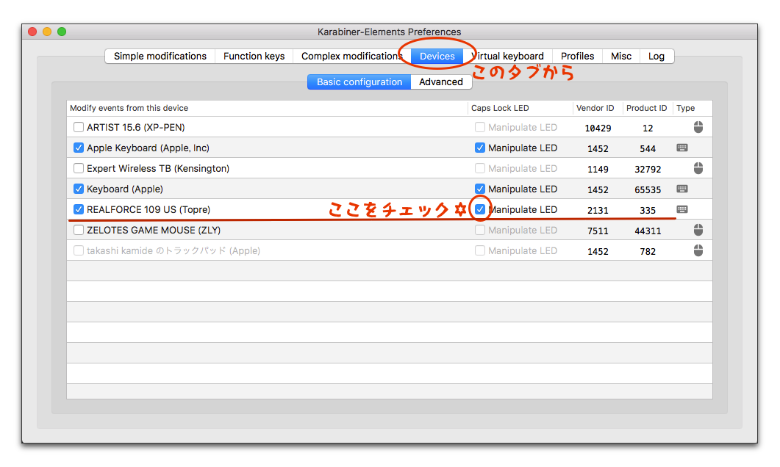Click the mouse type icon for ARTIST 15.6
Screen dimensions: 780x467
(698, 127)
